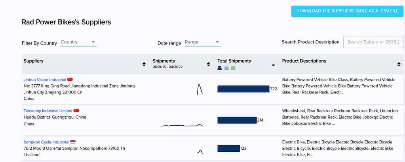Viewport: 405px width, 162px height.
Task: Click the Rad Power Bikes's Suppliers heading
Action: point(67,22)
